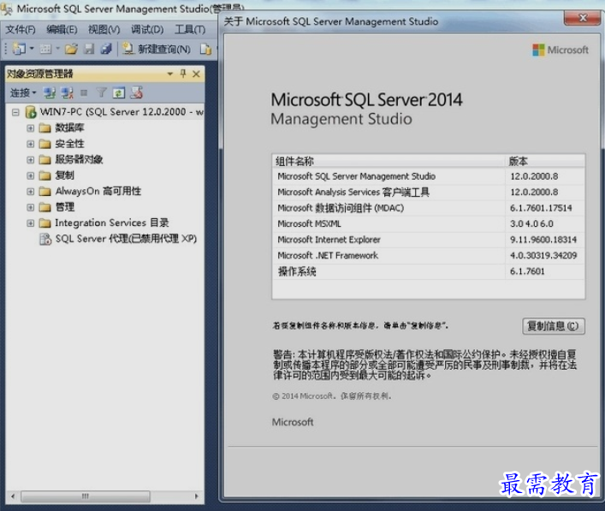Expand the 管理 folder
Image resolution: width=605 pixels, height=511 pixels.
click(x=31, y=207)
